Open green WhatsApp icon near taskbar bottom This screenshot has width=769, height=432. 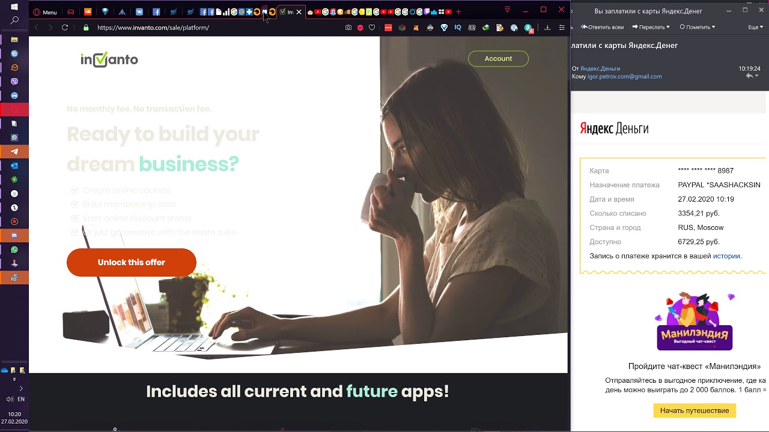tap(14, 250)
